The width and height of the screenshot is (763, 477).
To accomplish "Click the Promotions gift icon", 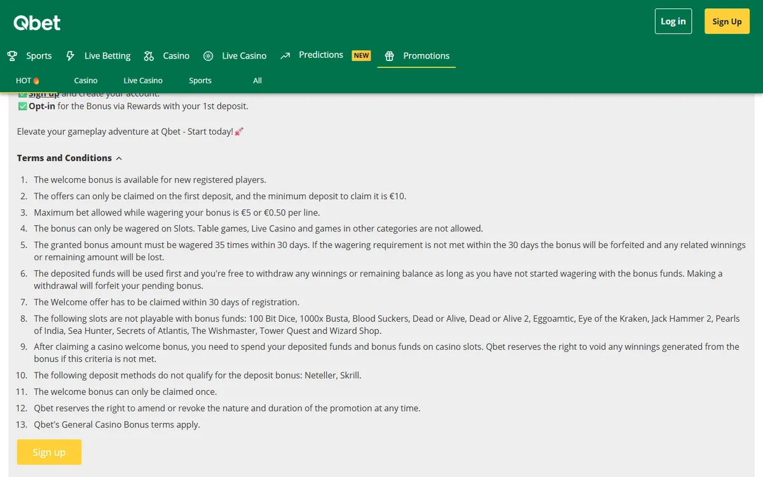I will 390,56.
